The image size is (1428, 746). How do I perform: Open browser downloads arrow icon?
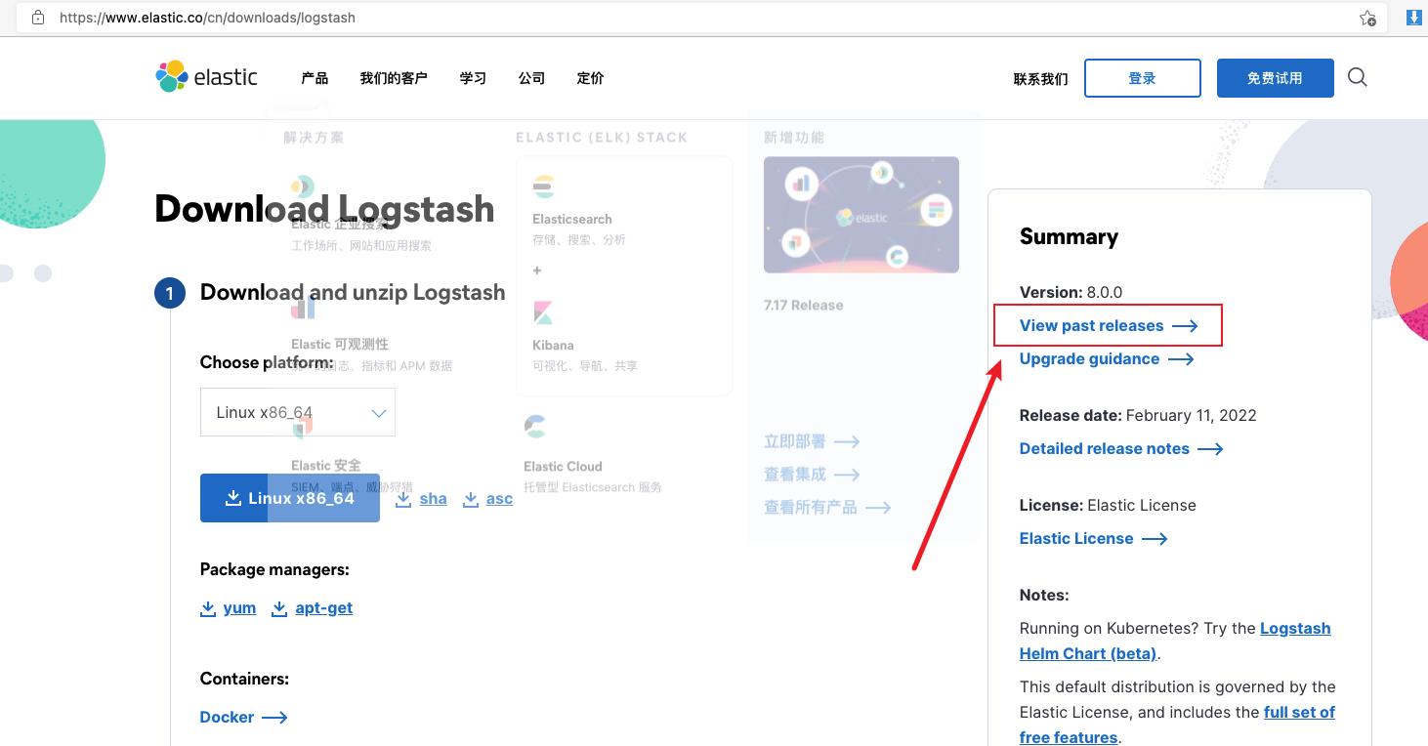(x=1412, y=17)
